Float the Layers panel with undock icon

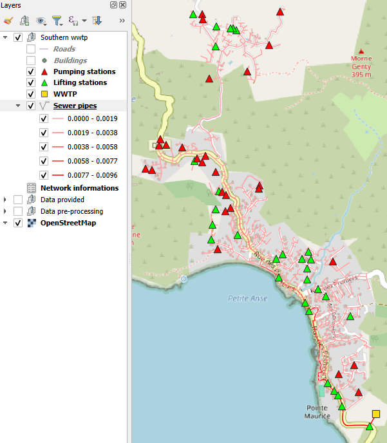114,5
